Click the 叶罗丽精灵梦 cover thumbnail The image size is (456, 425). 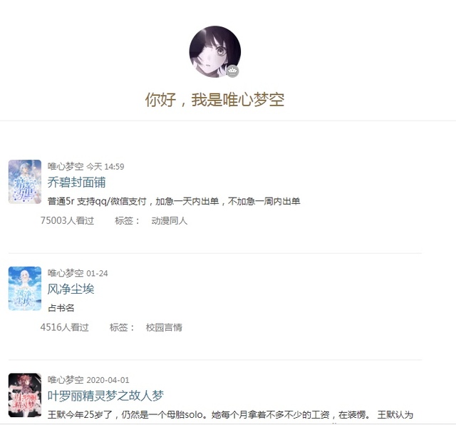pyautogui.click(x=25, y=395)
